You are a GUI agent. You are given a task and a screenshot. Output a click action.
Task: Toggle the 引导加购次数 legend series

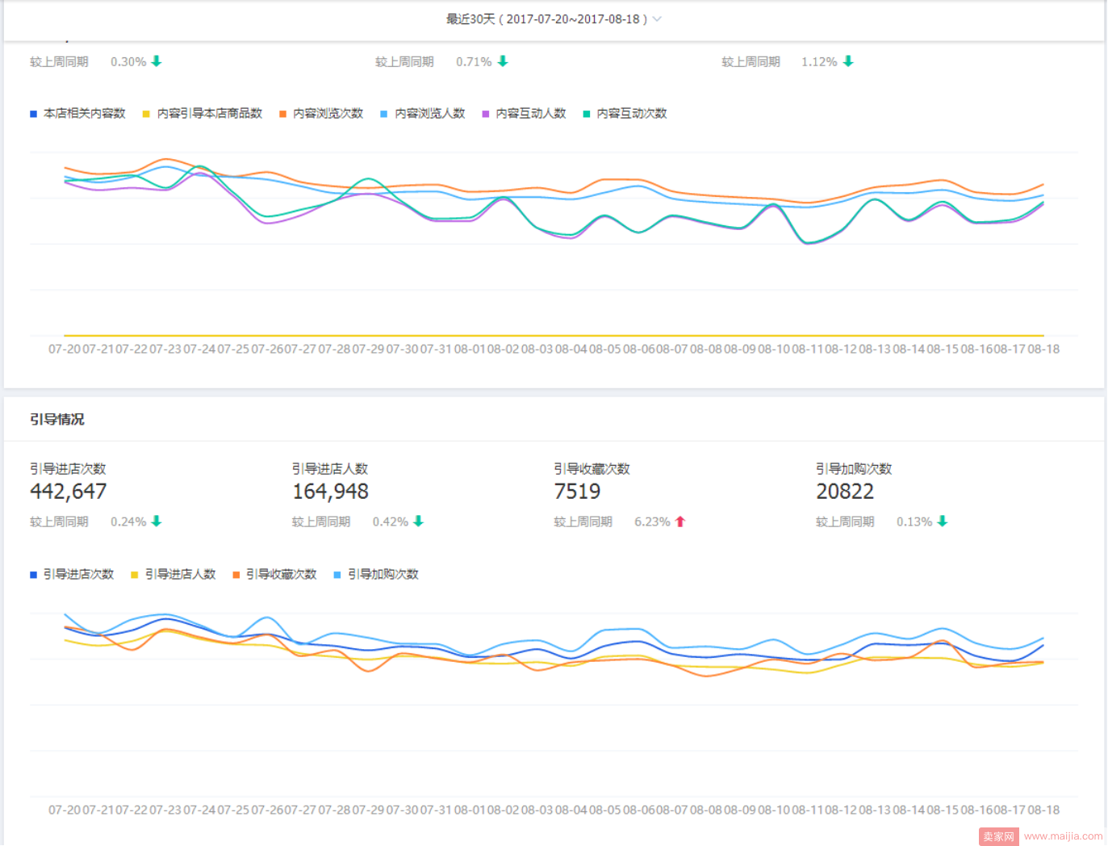click(x=376, y=575)
